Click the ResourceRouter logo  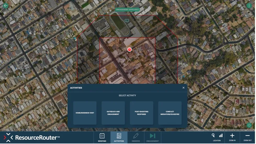(32, 137)
